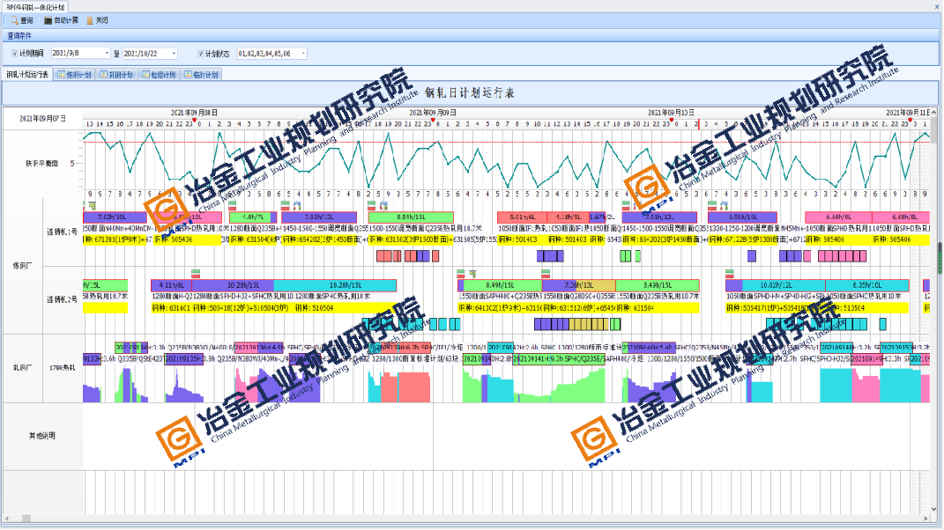Viewport: 944px width, 530px height.
Task: Open the 轧钢计划 tab
Action: tap(117, 75)
